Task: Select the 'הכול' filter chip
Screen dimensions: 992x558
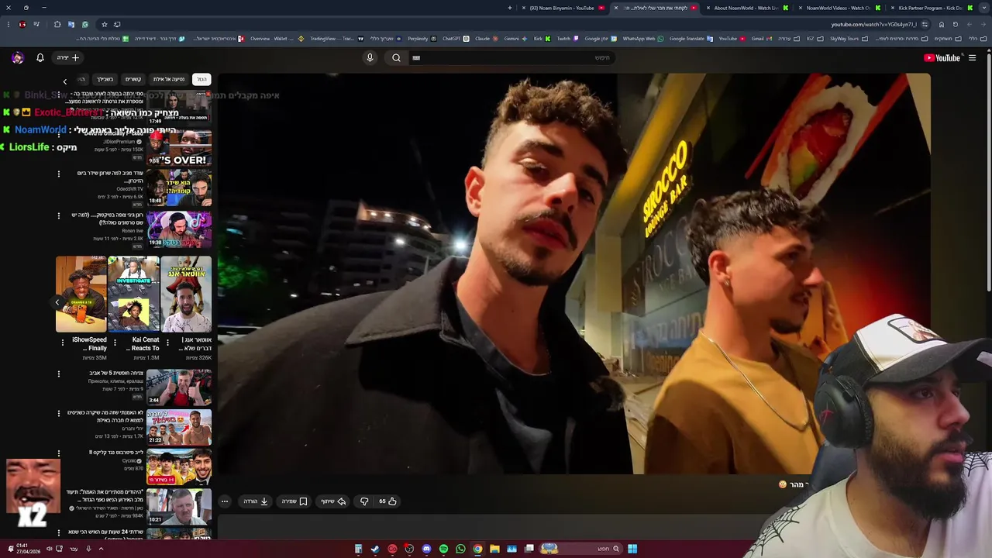Action: point(201,79)
